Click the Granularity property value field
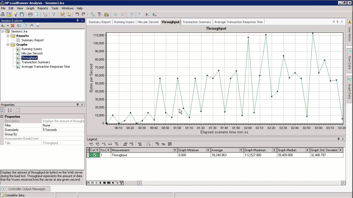 pos(63,130)
